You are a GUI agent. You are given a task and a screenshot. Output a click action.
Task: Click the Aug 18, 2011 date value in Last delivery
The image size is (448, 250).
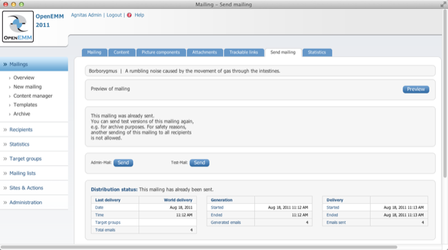[181, 207]
